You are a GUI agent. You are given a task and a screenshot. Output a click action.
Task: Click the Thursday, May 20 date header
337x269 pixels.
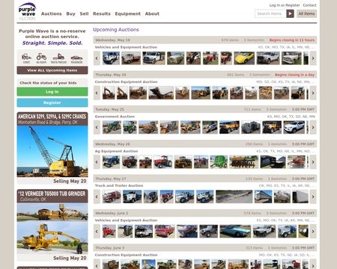pyautogui.click(x=111, y=75)
